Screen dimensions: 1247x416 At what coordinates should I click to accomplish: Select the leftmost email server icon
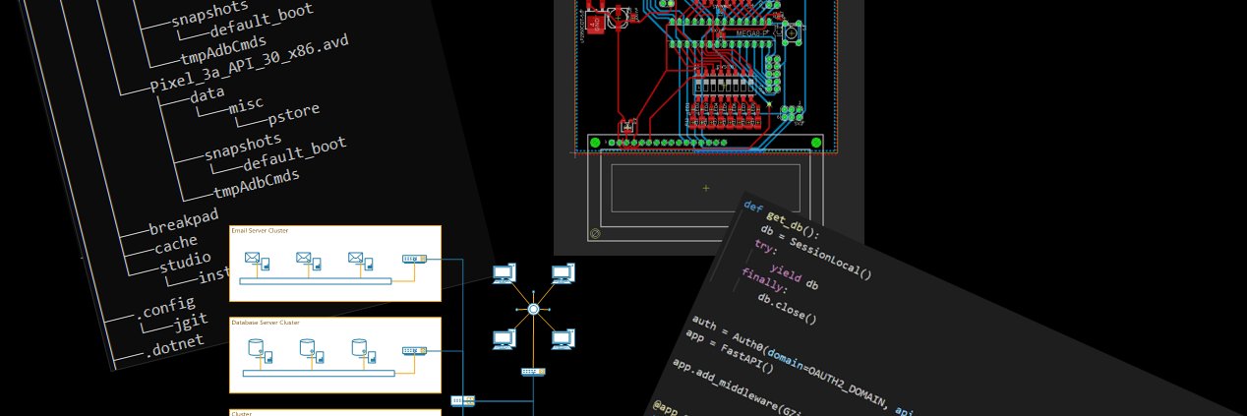258,262
